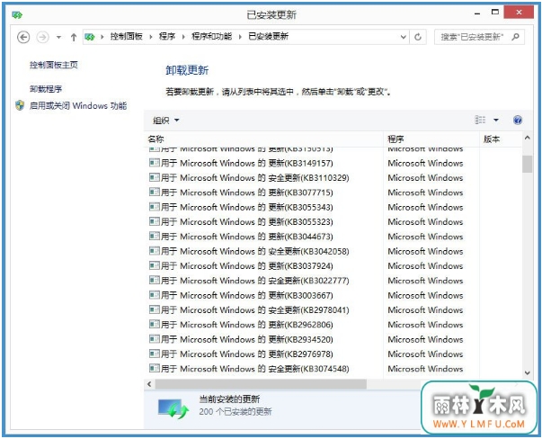
Task: Open recent locations dropdown arrow
Action: (x=58, y=37)
